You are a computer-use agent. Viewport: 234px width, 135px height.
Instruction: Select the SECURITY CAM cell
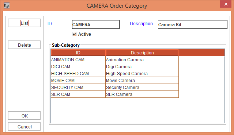point(78,87)
